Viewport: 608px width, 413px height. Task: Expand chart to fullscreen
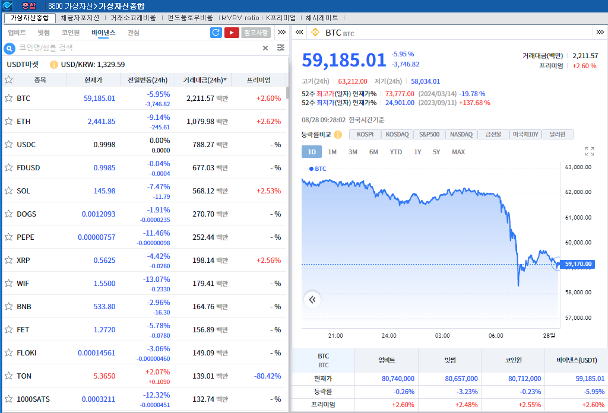[590, 151]
